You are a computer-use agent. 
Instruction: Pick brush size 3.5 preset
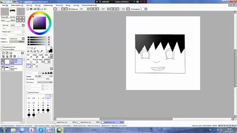pyautogui.click(x=43, y=102)
